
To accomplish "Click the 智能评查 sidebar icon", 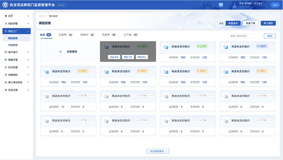I will pos(6,60).
